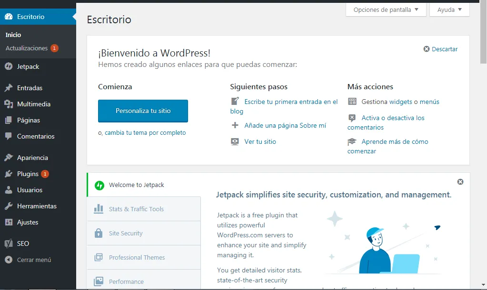
Task: Click the Plugins plug icon
Action: pyautogui.click(x=9, y=174)
